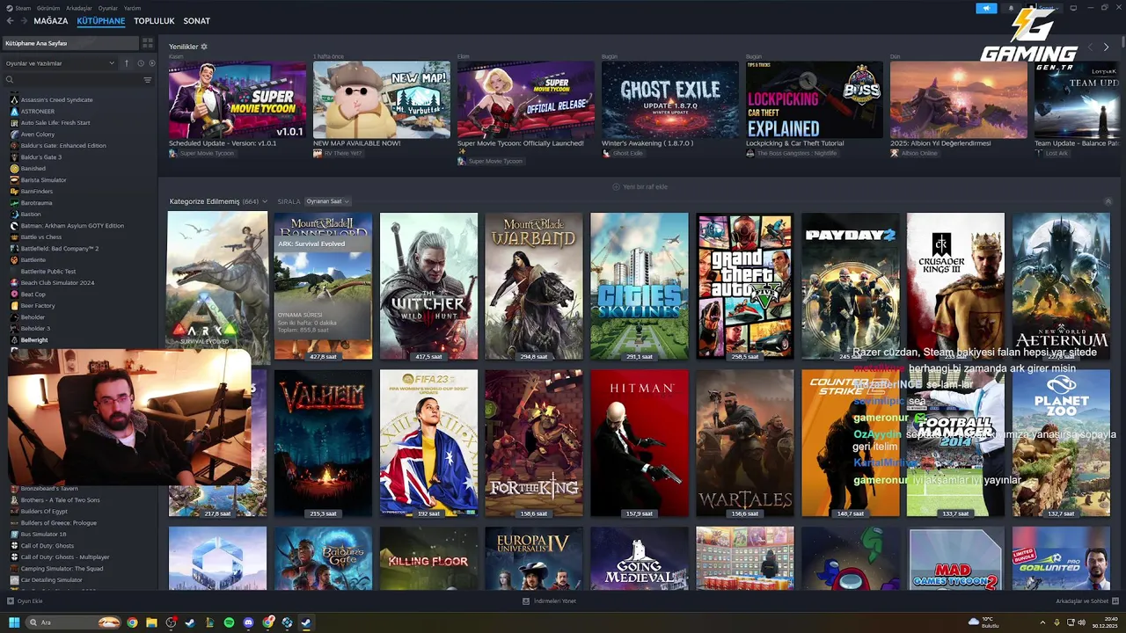Click the sort ascending arrow in sidebar

pos(127,63)
